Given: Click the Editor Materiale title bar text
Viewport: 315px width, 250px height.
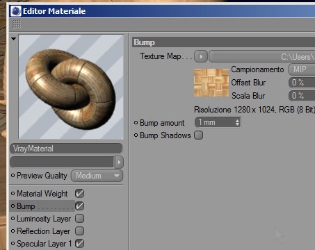Looking at the screenshot, I should coord(54,11).
